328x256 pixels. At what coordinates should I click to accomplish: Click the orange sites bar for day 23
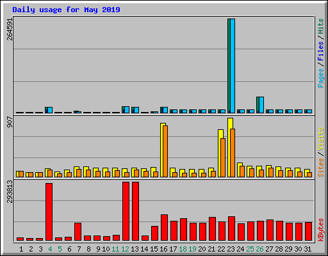pos(233,153)
